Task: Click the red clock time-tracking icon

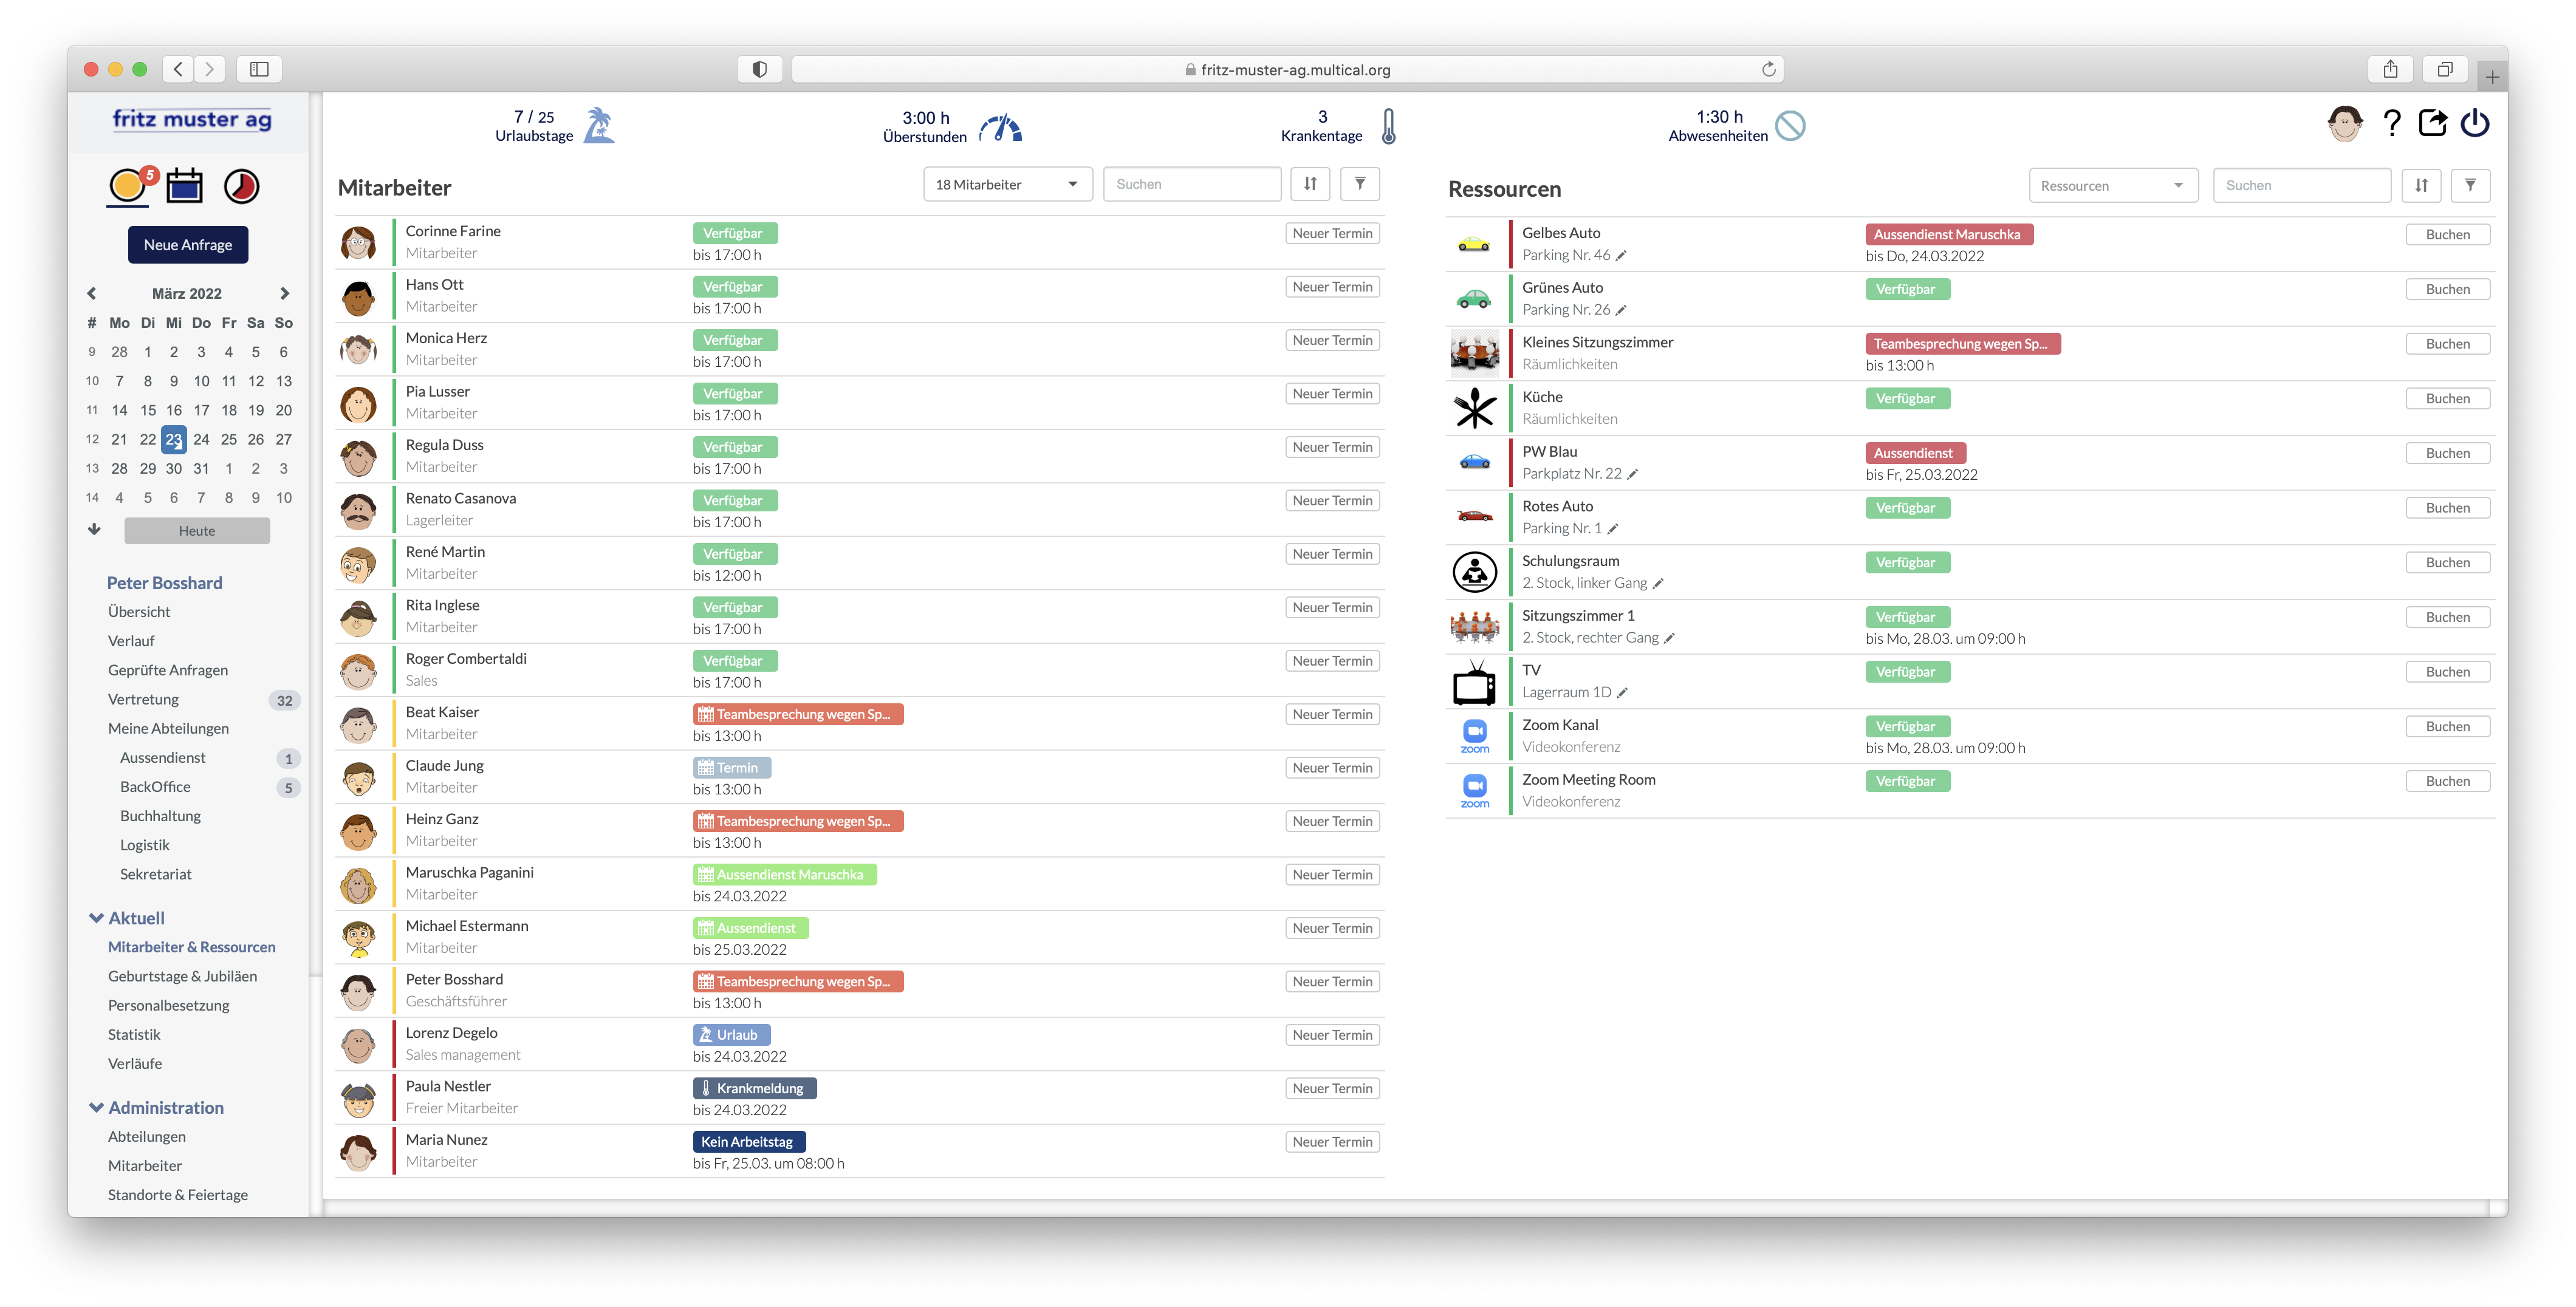Action: tap(241, 186)
